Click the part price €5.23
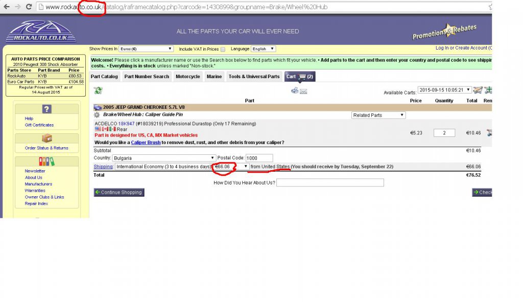Screen dimensions: 523x302 [416, 133]
